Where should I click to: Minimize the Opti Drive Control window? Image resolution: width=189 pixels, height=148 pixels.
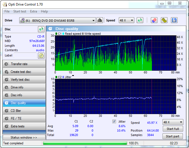(162, 3)
